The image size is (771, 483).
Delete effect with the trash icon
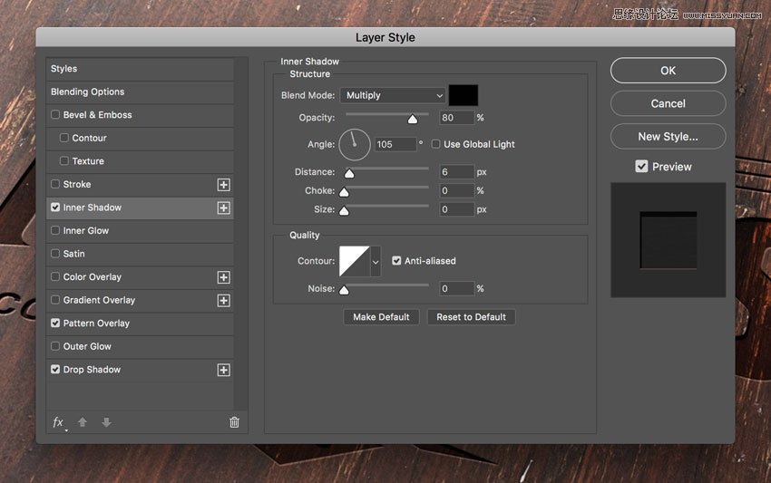click(x=234, y=422)
